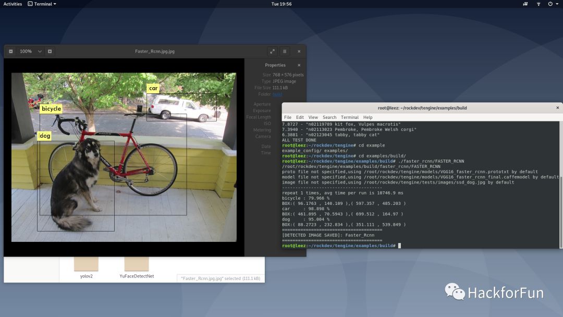
Task: Open the Terminal app menu in top bar
Action: pyautogui.click(x=42, y=4)
